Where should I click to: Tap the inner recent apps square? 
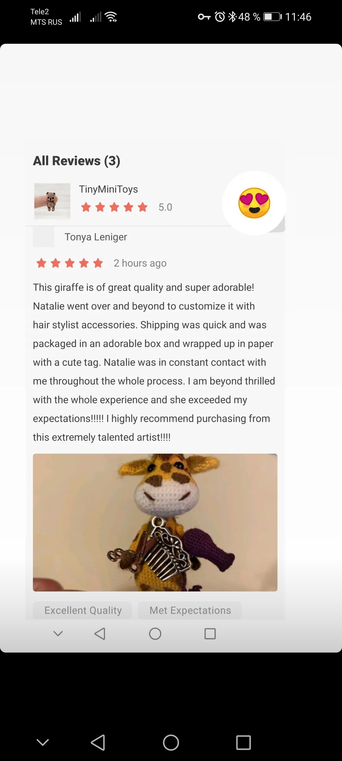pos(210,634)
